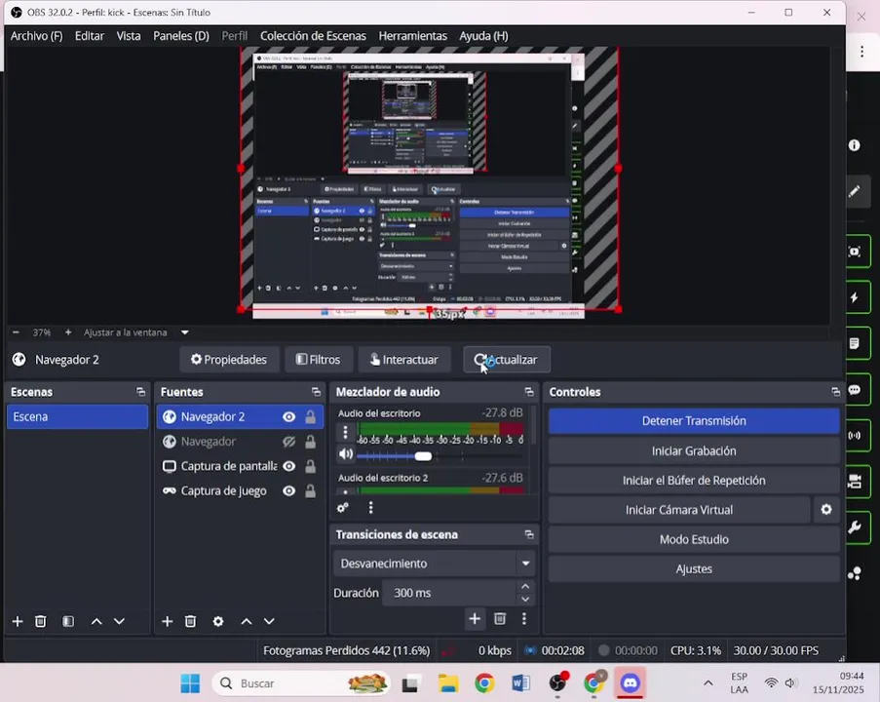Remove selected source trash icon
Image resolution: width=880 pixels, height=702 pixels.
tap(190, 621)
